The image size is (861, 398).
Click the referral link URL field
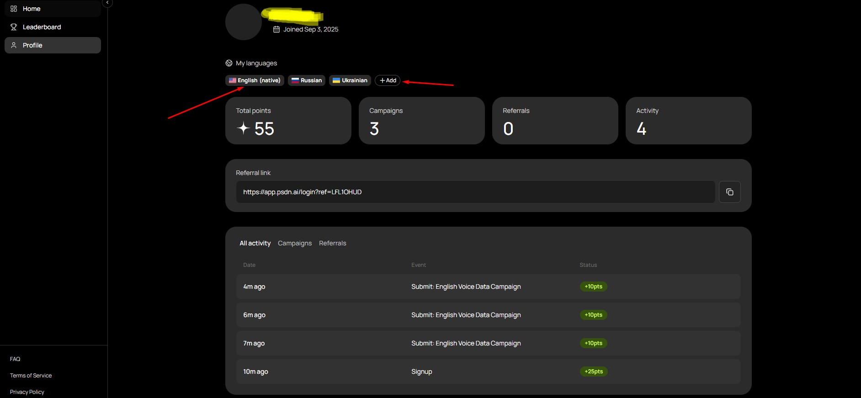click(475, 192)
